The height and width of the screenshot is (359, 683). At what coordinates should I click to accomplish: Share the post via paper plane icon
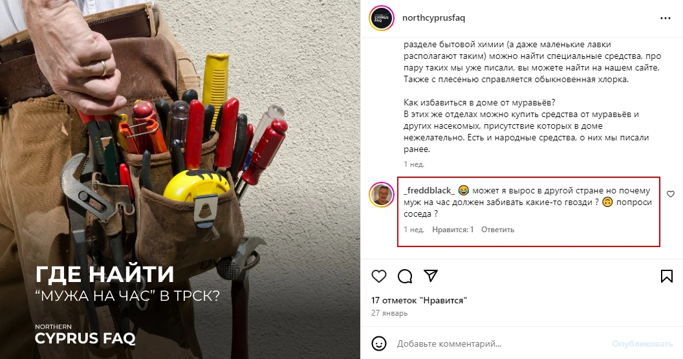(431, 276)
